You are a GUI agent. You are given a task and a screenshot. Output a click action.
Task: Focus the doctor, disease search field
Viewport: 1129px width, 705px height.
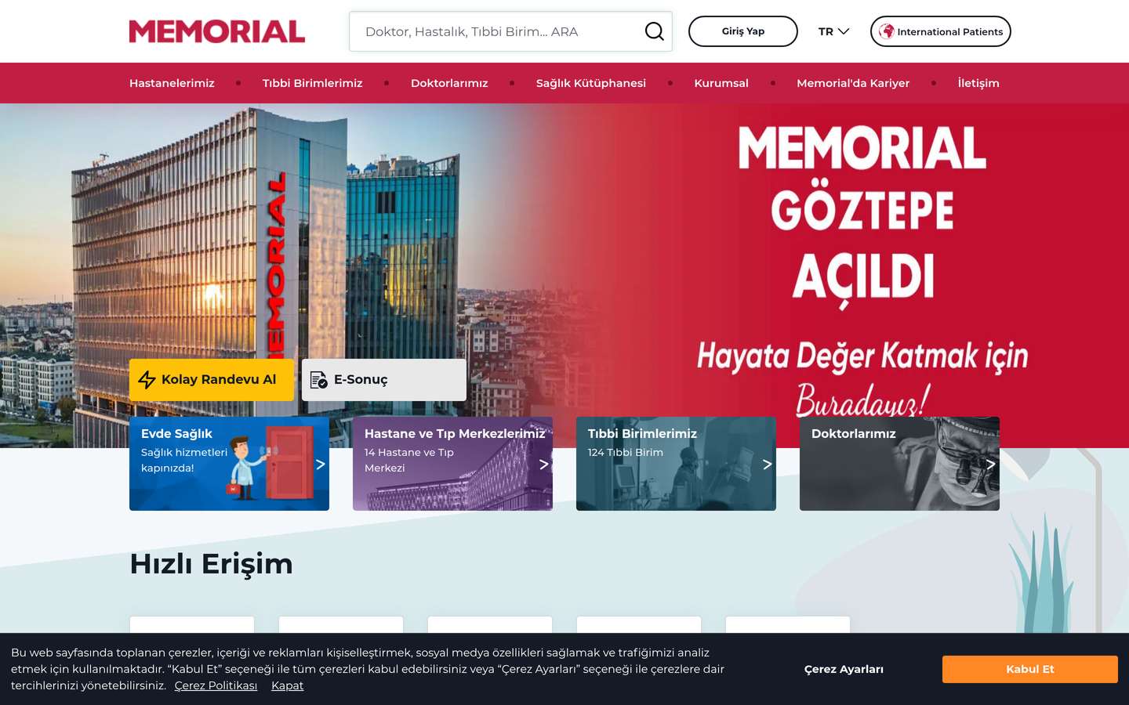[510, 31]
